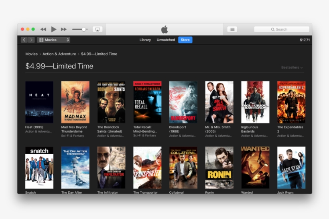Click the $4.99—Limited Time breadcrumb
This screenshot has height=219, width=329.
(99, 54)
